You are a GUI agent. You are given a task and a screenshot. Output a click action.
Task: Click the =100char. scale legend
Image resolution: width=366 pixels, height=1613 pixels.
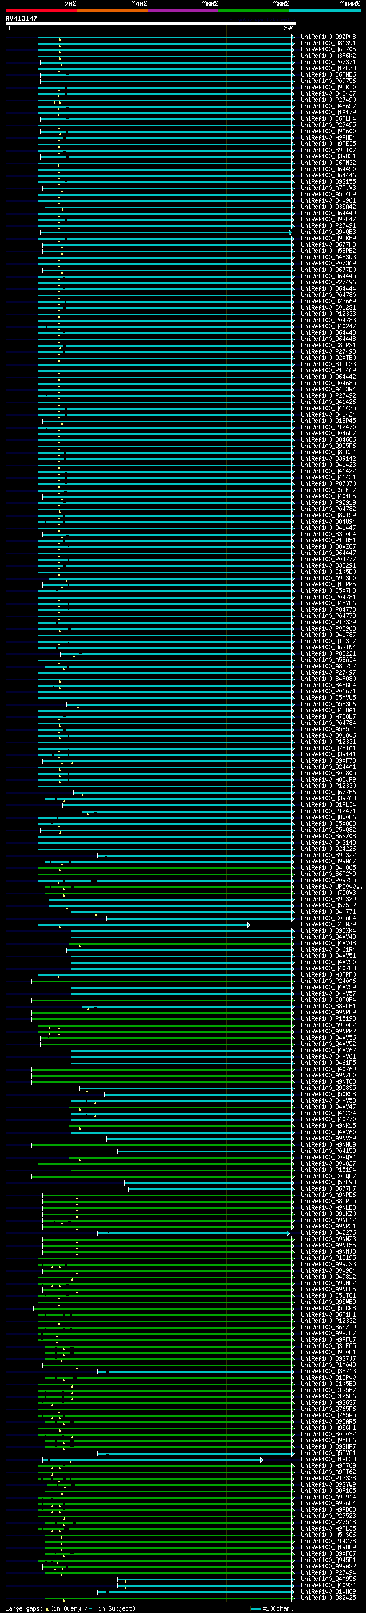(x=272, y=1608)
